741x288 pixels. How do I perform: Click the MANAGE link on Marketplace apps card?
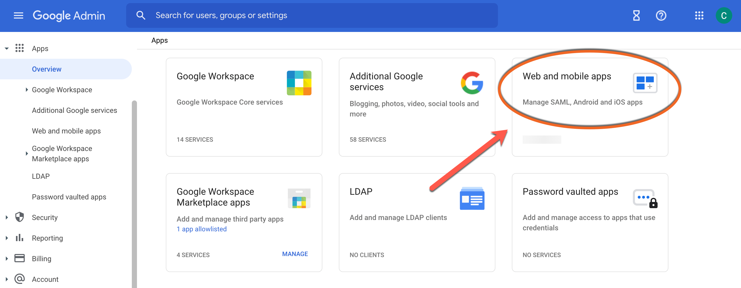tap(295, 254)
